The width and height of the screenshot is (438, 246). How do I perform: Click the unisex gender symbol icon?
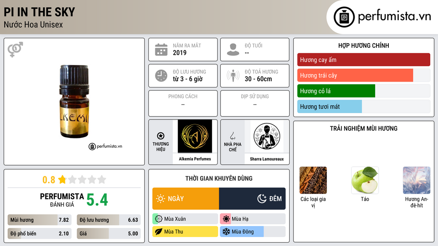click(15, 50)
